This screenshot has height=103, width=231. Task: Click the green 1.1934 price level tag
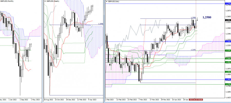[228, 72]
